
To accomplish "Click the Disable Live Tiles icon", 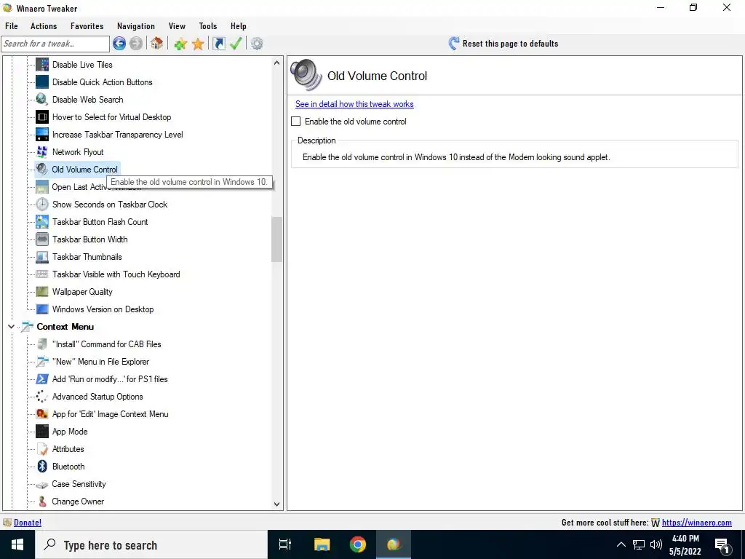I will coord(41,65).
